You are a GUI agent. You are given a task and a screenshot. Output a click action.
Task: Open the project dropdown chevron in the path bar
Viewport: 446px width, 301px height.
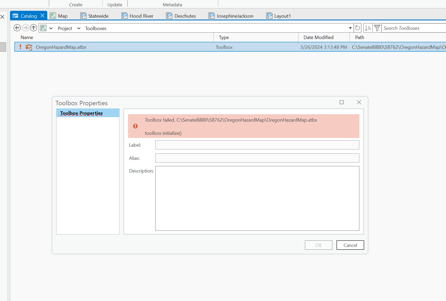pos(51,28)
